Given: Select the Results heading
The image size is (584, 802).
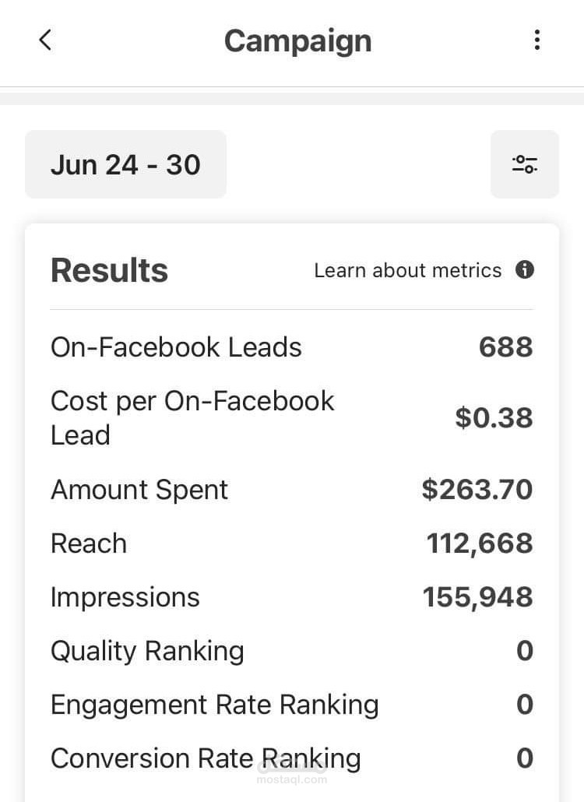Looking at the screenshot, I should coord(109,270).
